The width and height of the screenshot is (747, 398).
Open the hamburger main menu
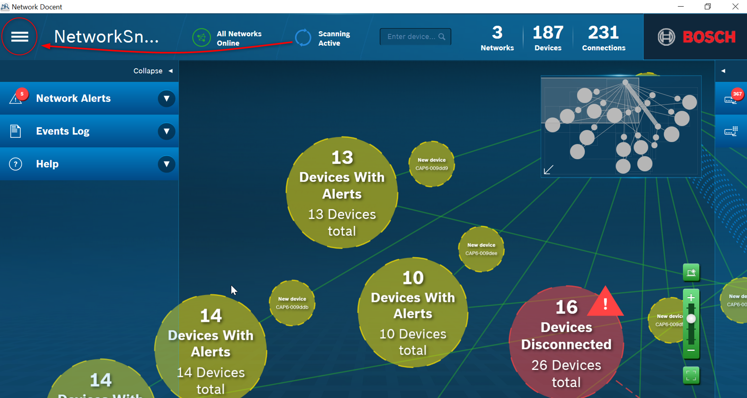click(20, 36)
